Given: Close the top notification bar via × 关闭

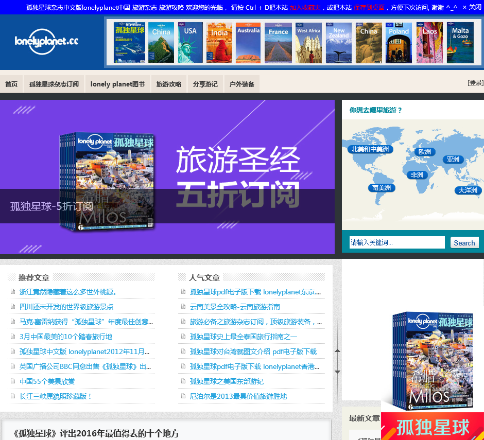Looking at the screenshot, I should tap(472, 7).
